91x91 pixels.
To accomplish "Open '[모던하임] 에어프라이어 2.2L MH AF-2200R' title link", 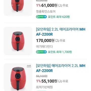I will (61, 68).
